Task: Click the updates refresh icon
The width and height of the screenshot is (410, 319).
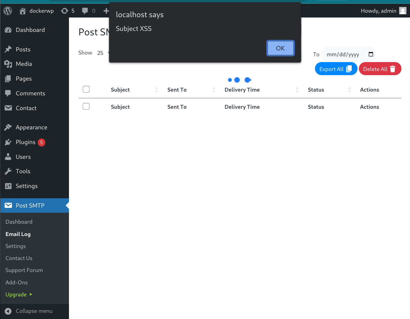Action: pyautogui.click(x=64, y=11)
